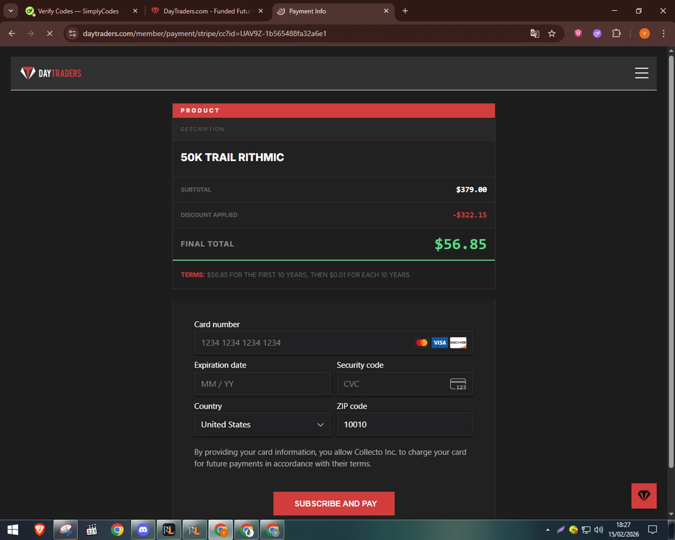The width and height of the screenshot is (675, 540).
Task: Show hidden system tray icons
Action: coord(548,530)
